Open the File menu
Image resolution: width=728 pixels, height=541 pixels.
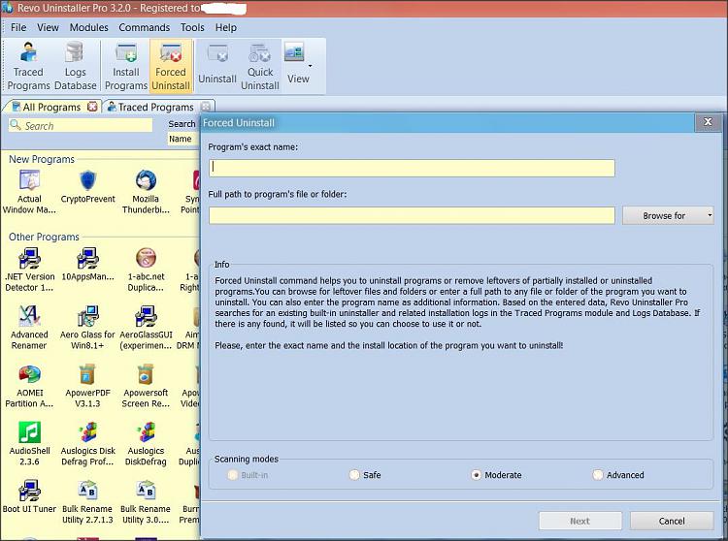(18, 27)
